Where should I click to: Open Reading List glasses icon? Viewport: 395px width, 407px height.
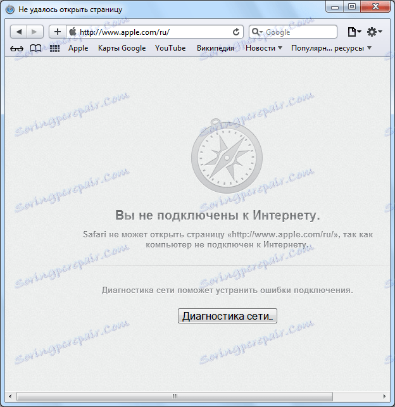pyautogui.click(x=16, y=48)
